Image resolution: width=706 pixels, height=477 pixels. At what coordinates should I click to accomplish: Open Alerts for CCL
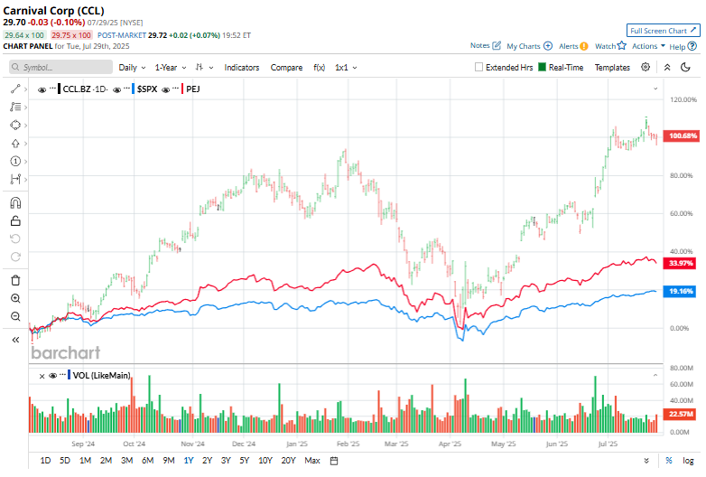pyautogui.click(x=584, y=46)
